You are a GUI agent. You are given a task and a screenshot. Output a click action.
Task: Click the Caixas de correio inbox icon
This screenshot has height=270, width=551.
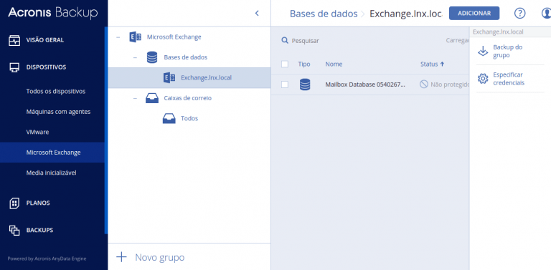point(152,98)
